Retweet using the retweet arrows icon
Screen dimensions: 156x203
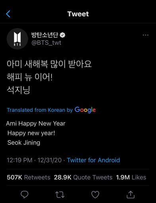tap(60, 195)
